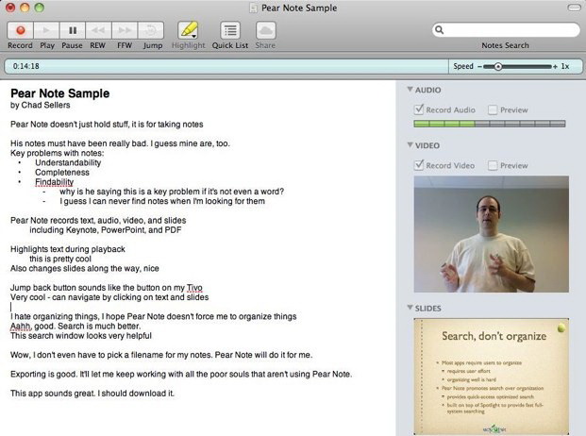Click the 1x speed indicator
The image size is (586, 436).
click(565, 66)
